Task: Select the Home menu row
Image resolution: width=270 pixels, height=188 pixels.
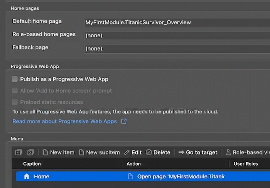Action: click(x=143, y=176)
